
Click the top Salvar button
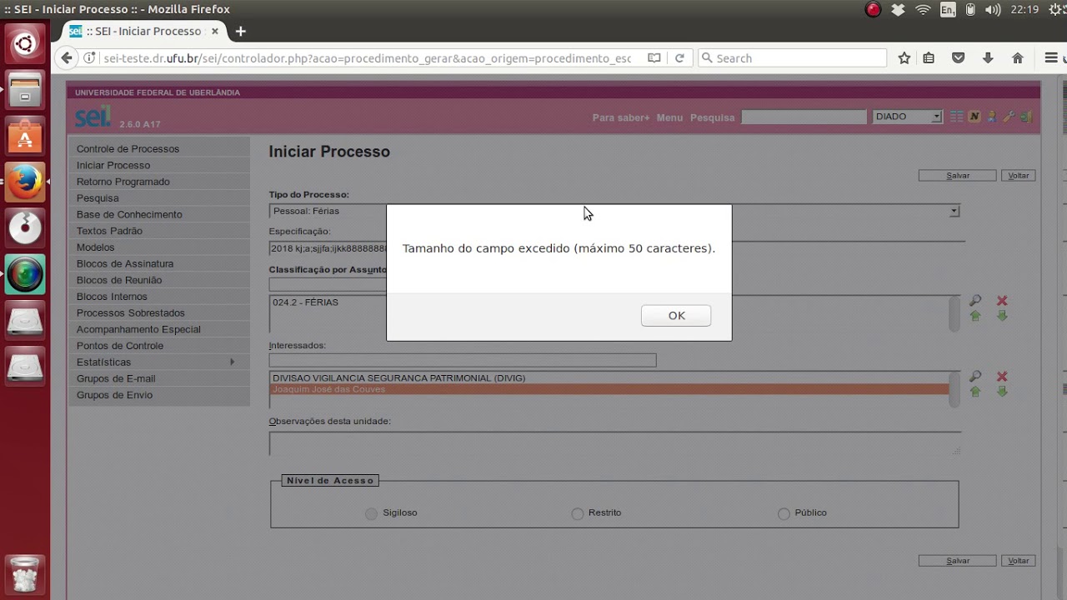pos(958,176)
